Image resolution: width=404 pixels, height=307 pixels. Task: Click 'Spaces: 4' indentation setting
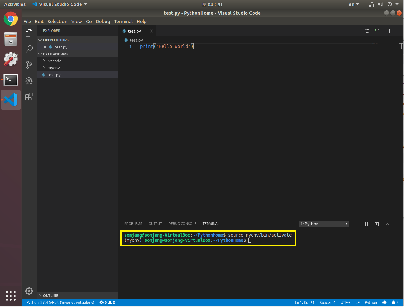327,303
